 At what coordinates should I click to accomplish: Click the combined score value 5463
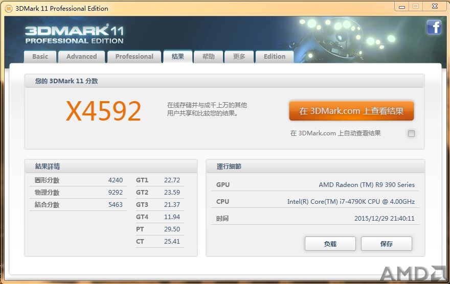tap(116, 205)
